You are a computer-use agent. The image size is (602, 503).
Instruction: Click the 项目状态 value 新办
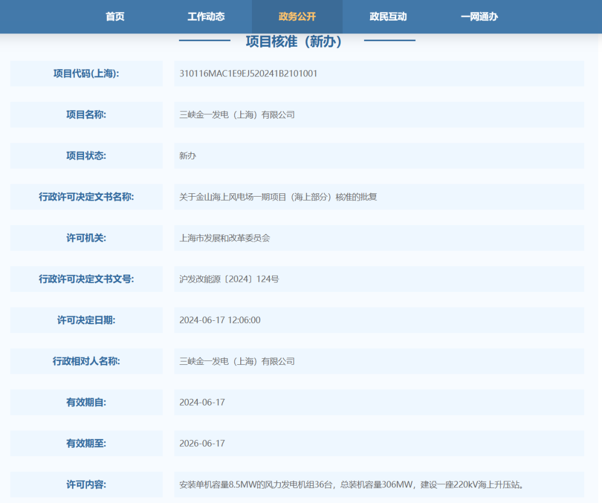(188, 156)
